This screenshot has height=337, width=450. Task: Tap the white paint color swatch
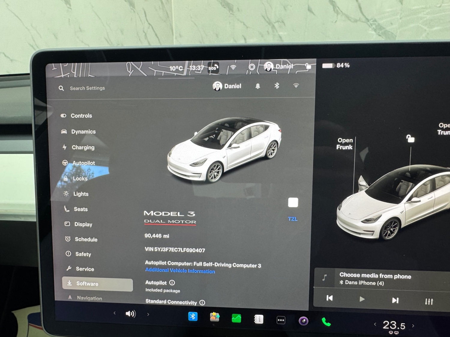pyautogui.click(x=293, y=202)
